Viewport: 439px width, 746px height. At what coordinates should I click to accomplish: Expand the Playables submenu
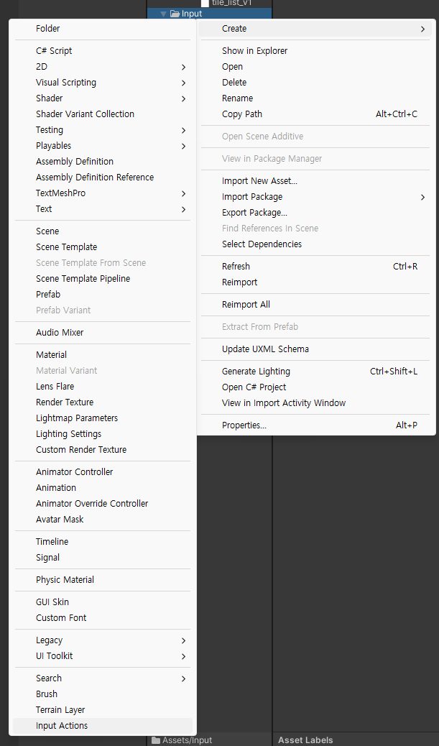coord(103,146)
